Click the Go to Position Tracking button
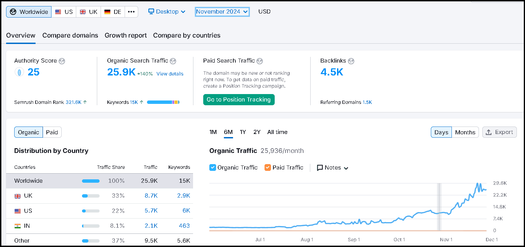 [x=239, y=99]
